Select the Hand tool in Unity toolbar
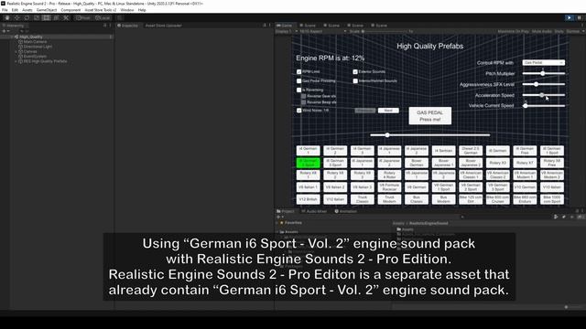The height and width of the screenshot is (329, 586). click(x=7, y=17)
